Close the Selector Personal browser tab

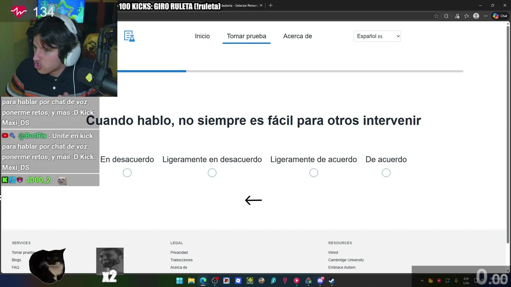pos(261,5)
